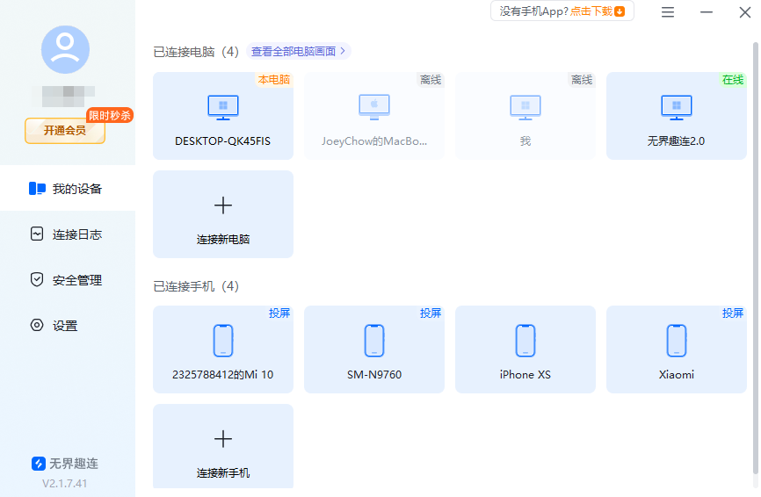Click the 限时秒杀 promo badge
Image resolution: width=761 pixels, height=497 pixels.
coord(110,115)
